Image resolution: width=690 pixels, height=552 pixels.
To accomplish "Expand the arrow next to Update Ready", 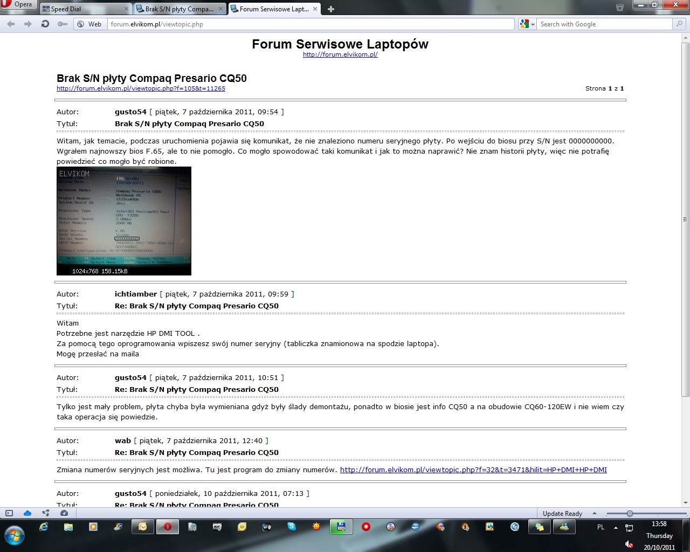I will [595, 513].
